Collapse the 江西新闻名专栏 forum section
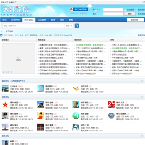 tap(142, 81)
